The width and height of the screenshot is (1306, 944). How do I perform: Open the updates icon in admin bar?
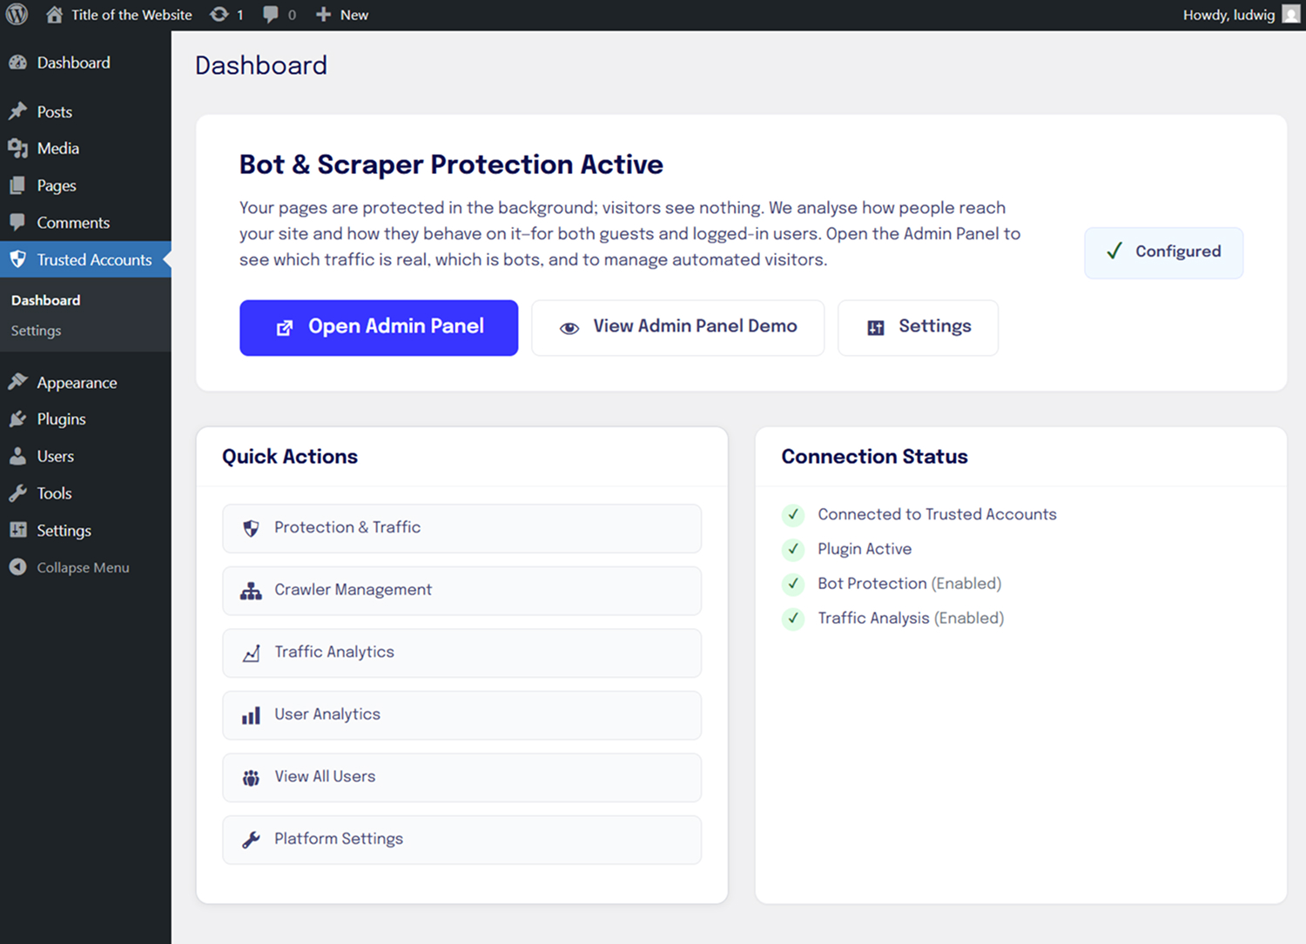click(x=219, y=15)
